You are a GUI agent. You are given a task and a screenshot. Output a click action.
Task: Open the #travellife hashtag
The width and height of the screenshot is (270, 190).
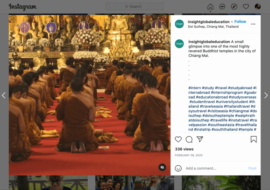(219, 120)
